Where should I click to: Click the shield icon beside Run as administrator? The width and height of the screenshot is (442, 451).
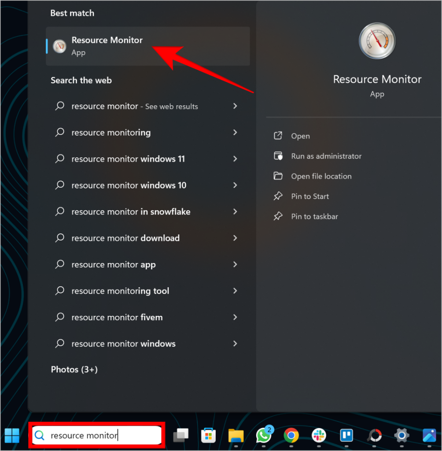[x=278, y=156]
